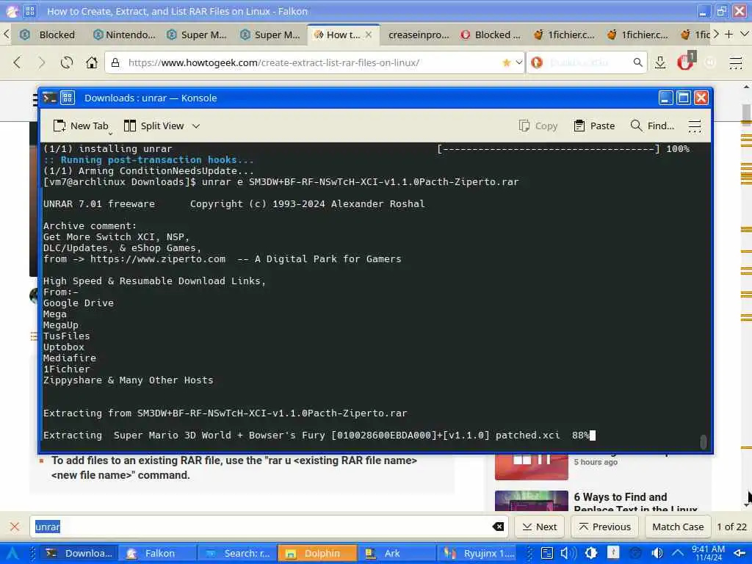
Task: Open the volume tray icon beside hidden-icons arrow
Action: point(657,553)
